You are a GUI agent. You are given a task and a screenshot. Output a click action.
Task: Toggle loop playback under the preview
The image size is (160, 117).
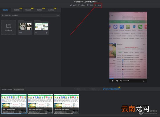coord(117,81)
